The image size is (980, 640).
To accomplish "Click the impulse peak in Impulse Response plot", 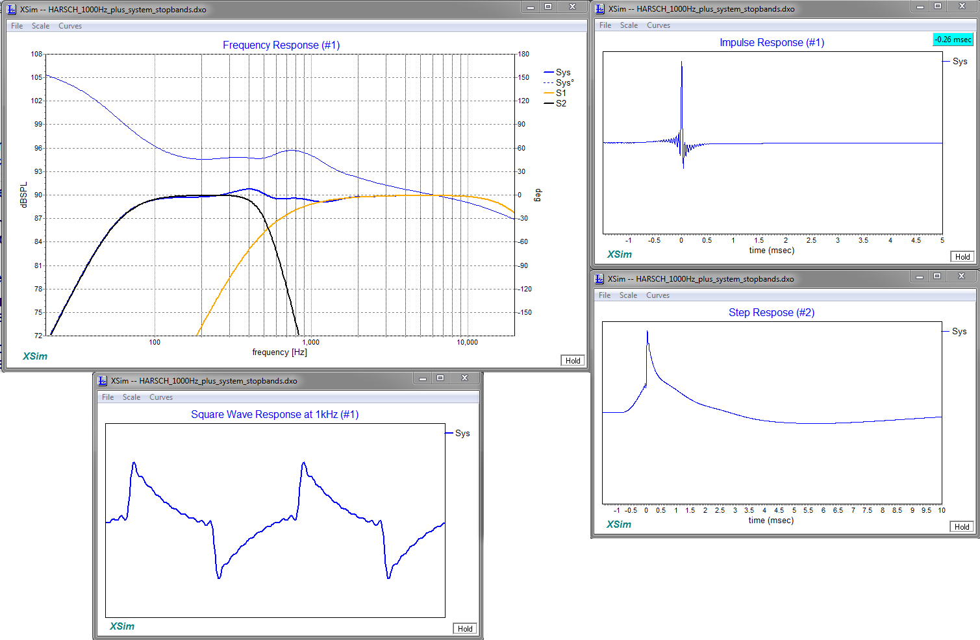I will [681, 63].
